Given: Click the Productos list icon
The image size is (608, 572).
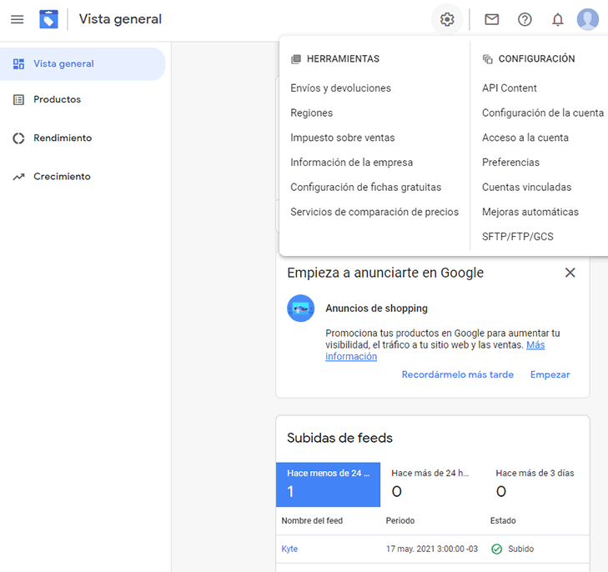Looking at the screenshot, I should click(18, 99).
